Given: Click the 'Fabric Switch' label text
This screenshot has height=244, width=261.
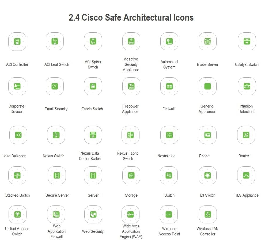Looking at the screenshot, I should [x=92, y=109].
